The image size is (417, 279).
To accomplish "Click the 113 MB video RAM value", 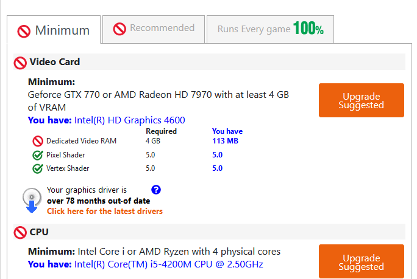I will coord(225,141).
